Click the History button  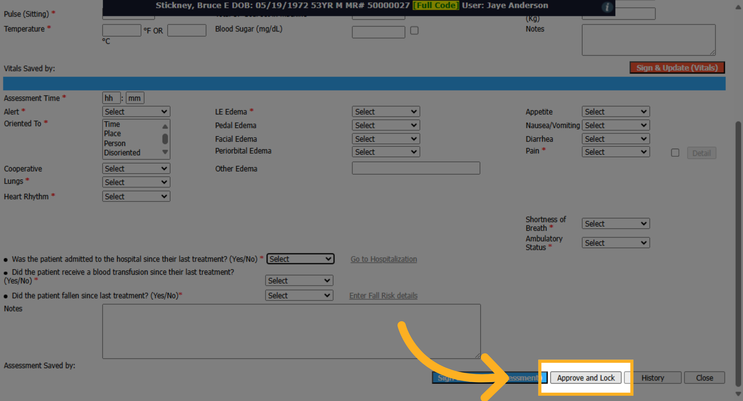click(x=653, y=378)
